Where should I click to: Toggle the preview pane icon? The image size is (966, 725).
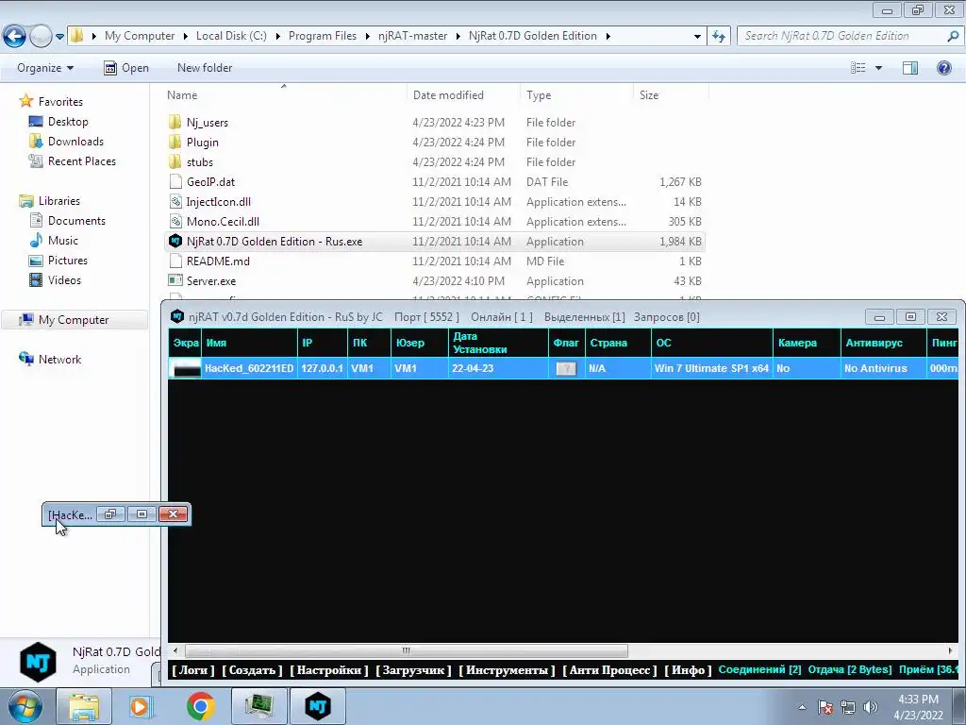[x=910, y=68]
